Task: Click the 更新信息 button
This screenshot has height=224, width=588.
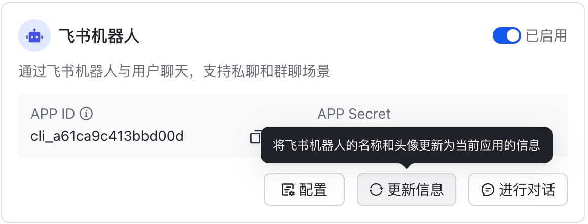Action: 407,190
